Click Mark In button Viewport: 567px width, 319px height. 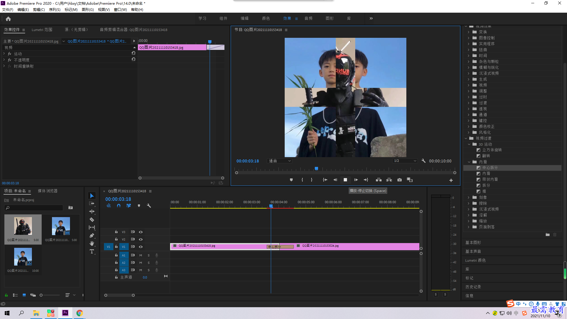coord(302,180)
